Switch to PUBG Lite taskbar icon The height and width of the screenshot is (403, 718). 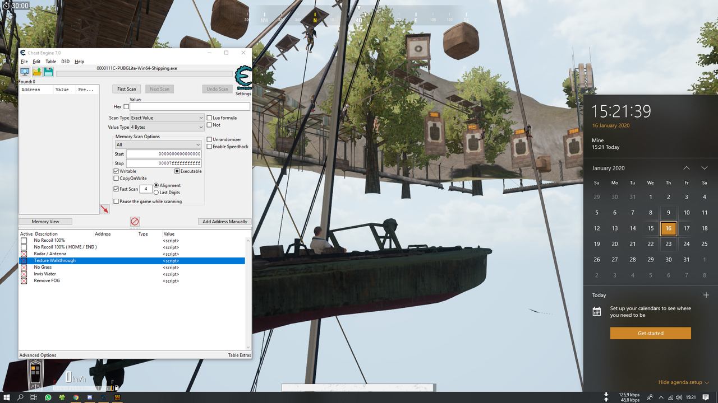[x=118, y=397]
